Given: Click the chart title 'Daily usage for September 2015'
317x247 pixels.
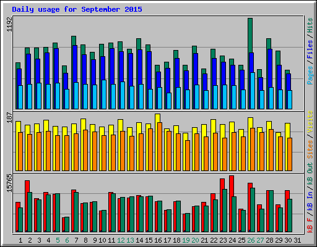Looking at the screenshot, I should [77, 10].
